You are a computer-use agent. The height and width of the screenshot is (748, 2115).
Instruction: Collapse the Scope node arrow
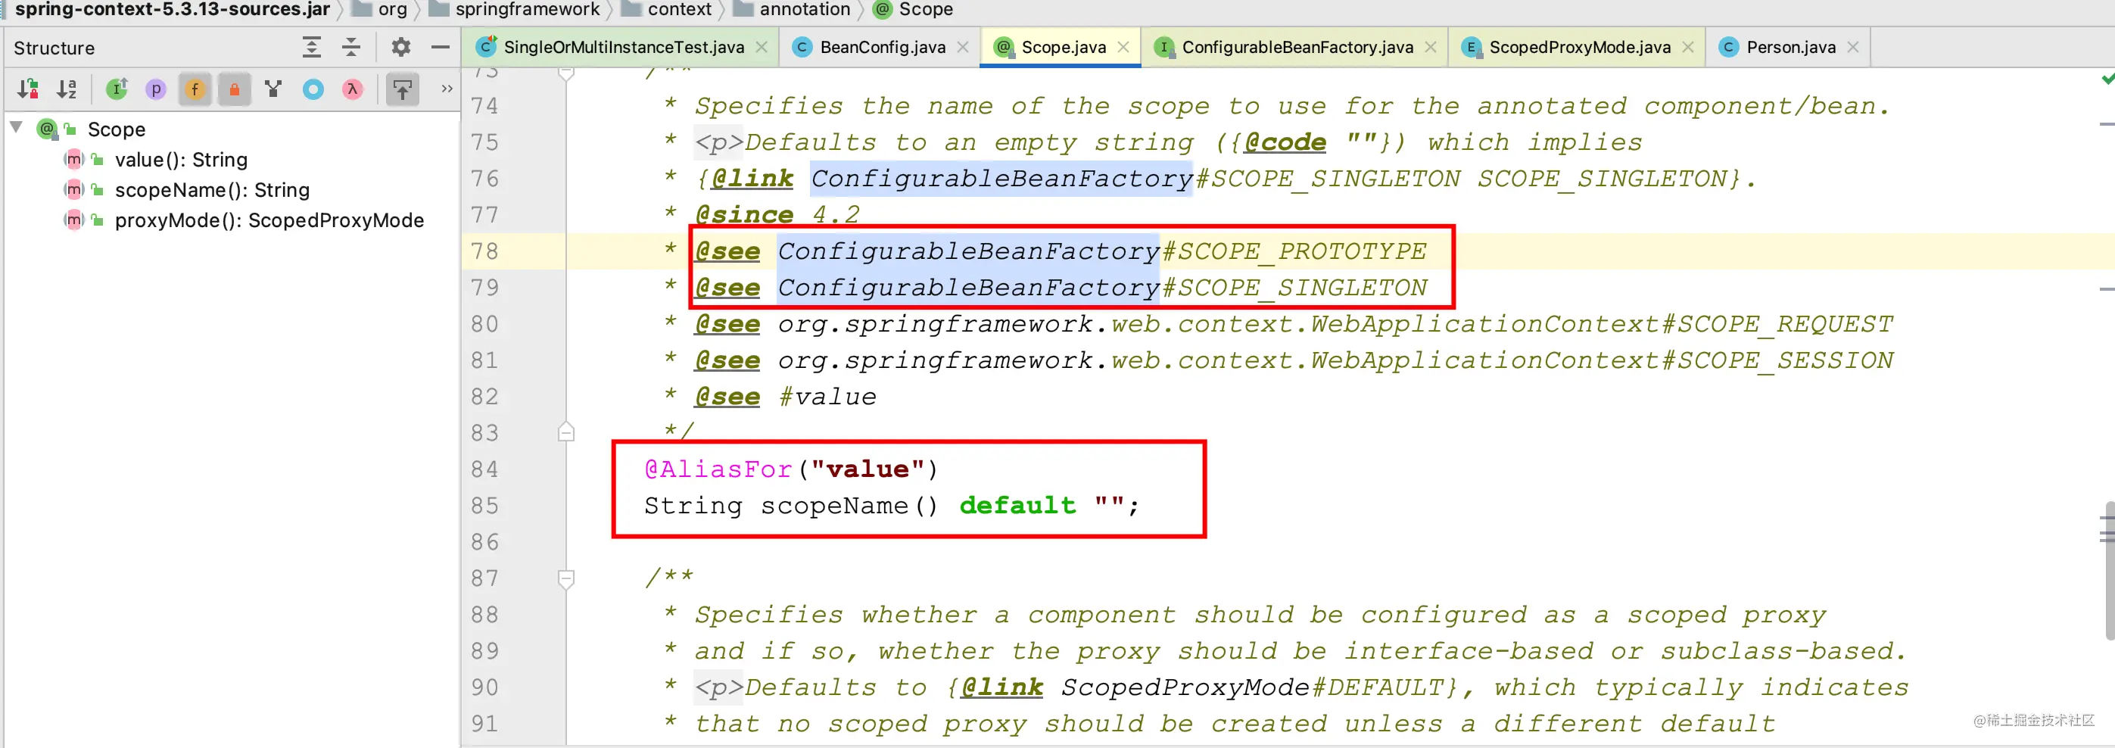[17, 128]
